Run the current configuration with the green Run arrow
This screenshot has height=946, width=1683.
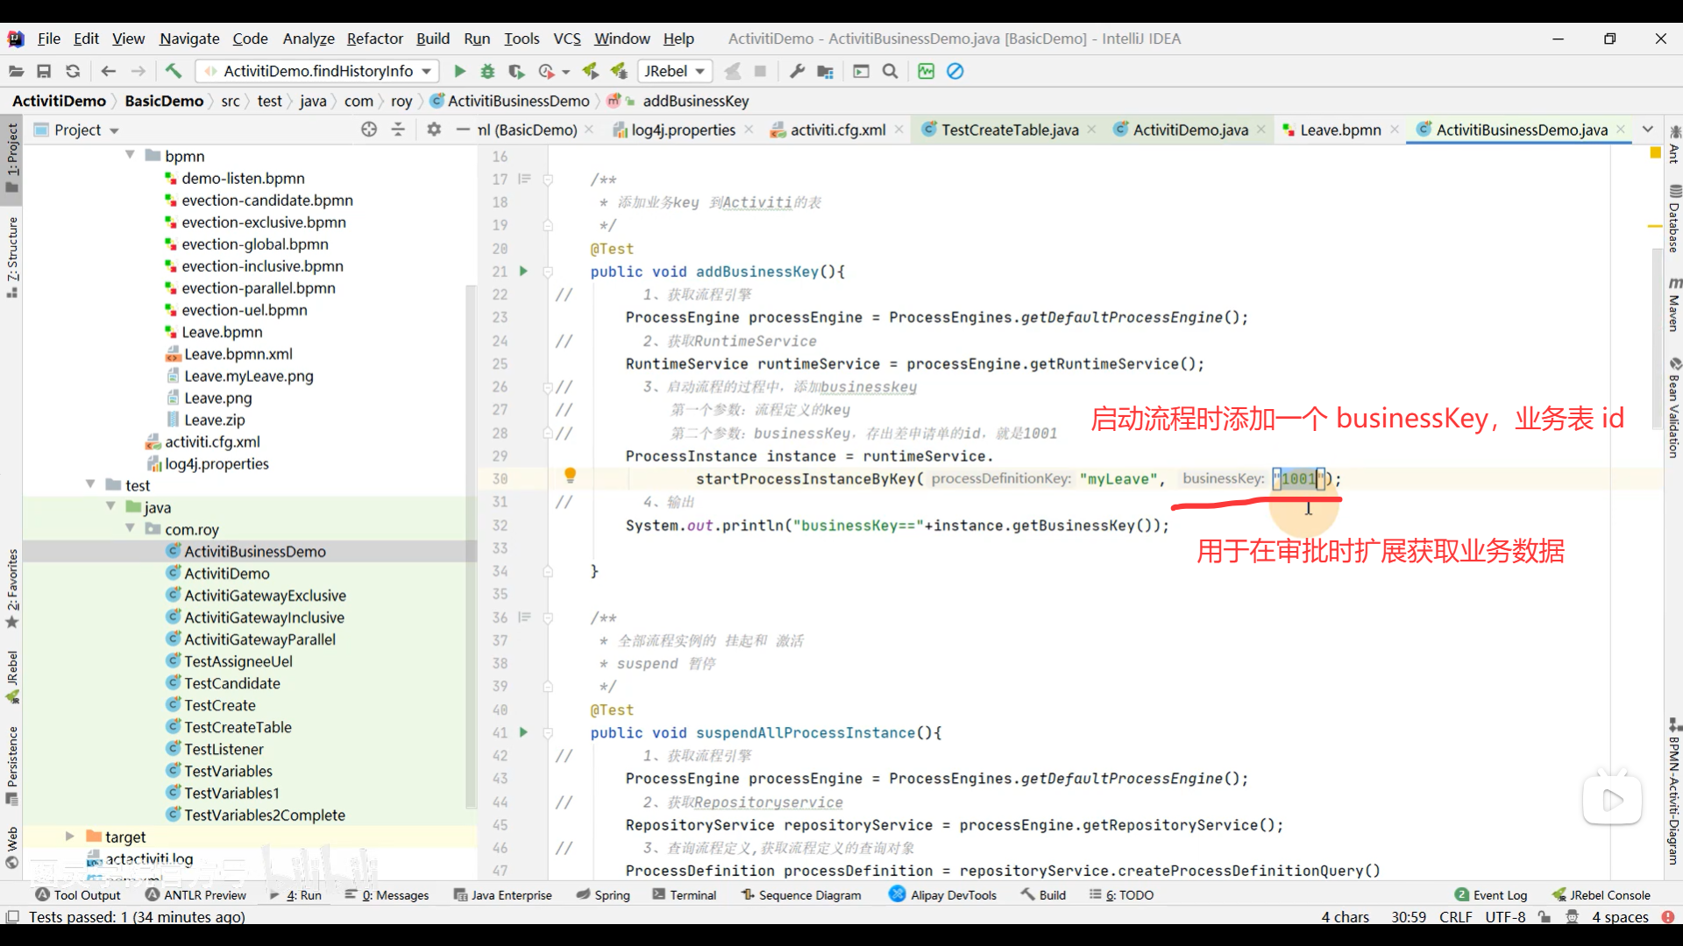pyautogui.click(x=459, y=71)
